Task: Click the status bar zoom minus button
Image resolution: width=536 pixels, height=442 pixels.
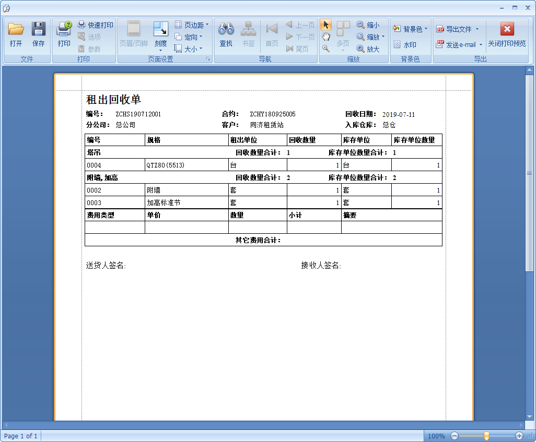Action: coord(455,436)
